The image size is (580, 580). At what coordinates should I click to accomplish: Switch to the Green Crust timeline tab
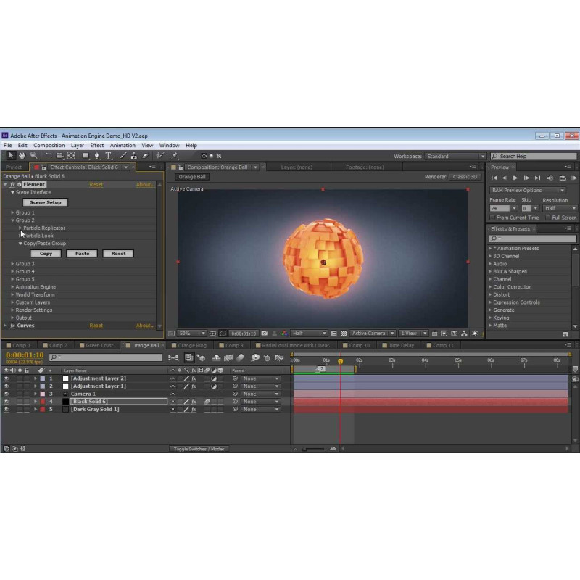[x=99, y=345]
